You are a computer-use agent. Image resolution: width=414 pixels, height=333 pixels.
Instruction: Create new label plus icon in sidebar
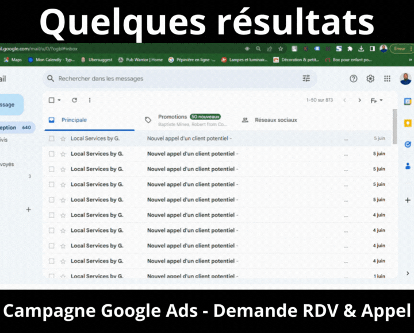click(x=29, y=210)
